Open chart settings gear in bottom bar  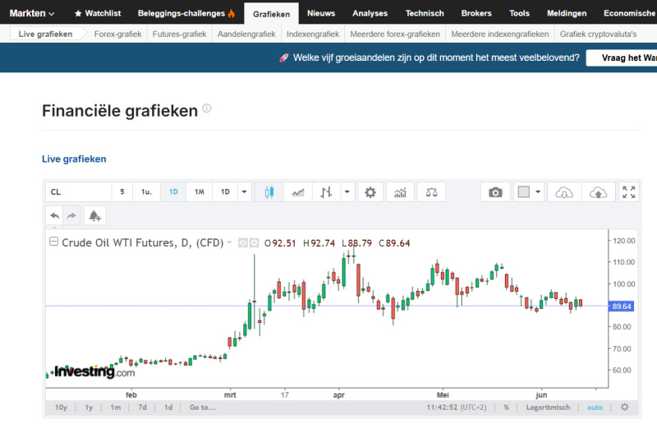click(x=624, y=407)
